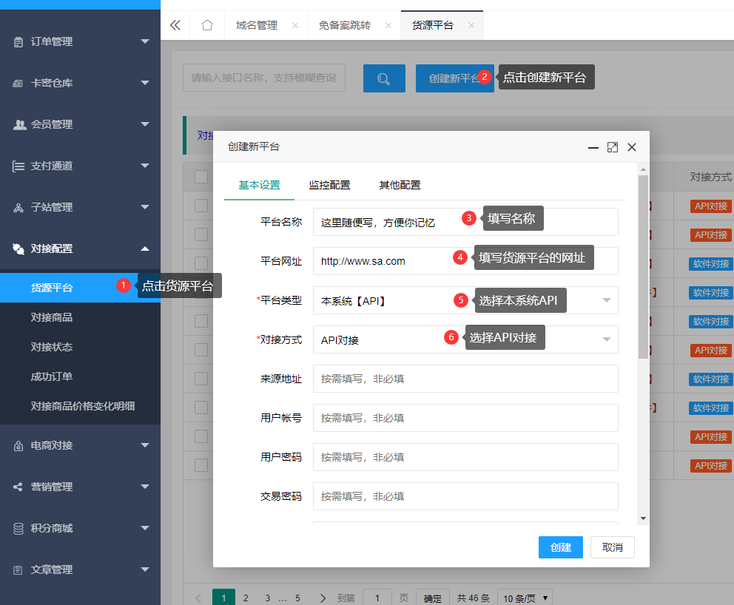Open 对接状态 in the sidebar
The width and height of the screenshot is (734, 605).
coord(52,347)
